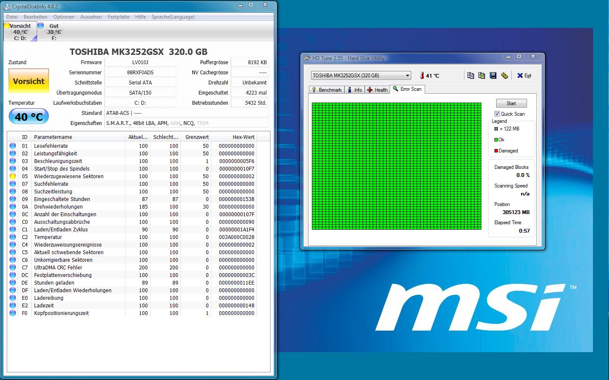Screen dimensions: 609x380
Task: Click the status orb for UltraDMA CRC Fehler
Action: [x=13, y=267]
